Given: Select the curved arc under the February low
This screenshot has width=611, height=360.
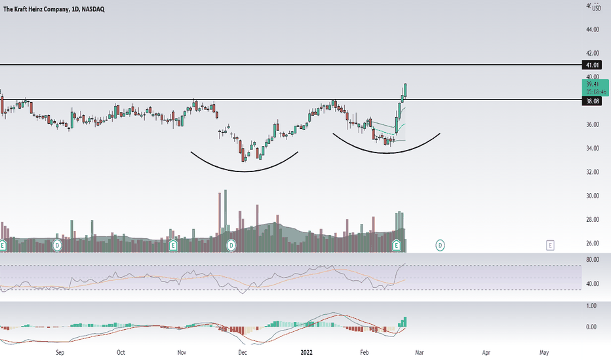Looking at the screenshot, I should point(386,152).
